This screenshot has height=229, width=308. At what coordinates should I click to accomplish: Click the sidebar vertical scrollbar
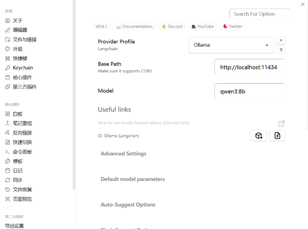tap(74, 94)
